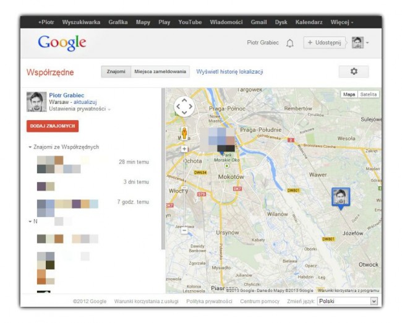The height and width of the screenshot is (323, 402).
Task: Select the Miejsca zameldowania tab
Action: (x=160, y=72)
